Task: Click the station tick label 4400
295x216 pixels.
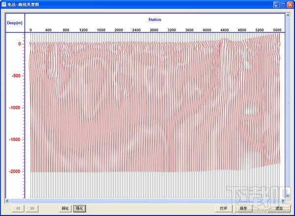Action: tap(225, 30)
